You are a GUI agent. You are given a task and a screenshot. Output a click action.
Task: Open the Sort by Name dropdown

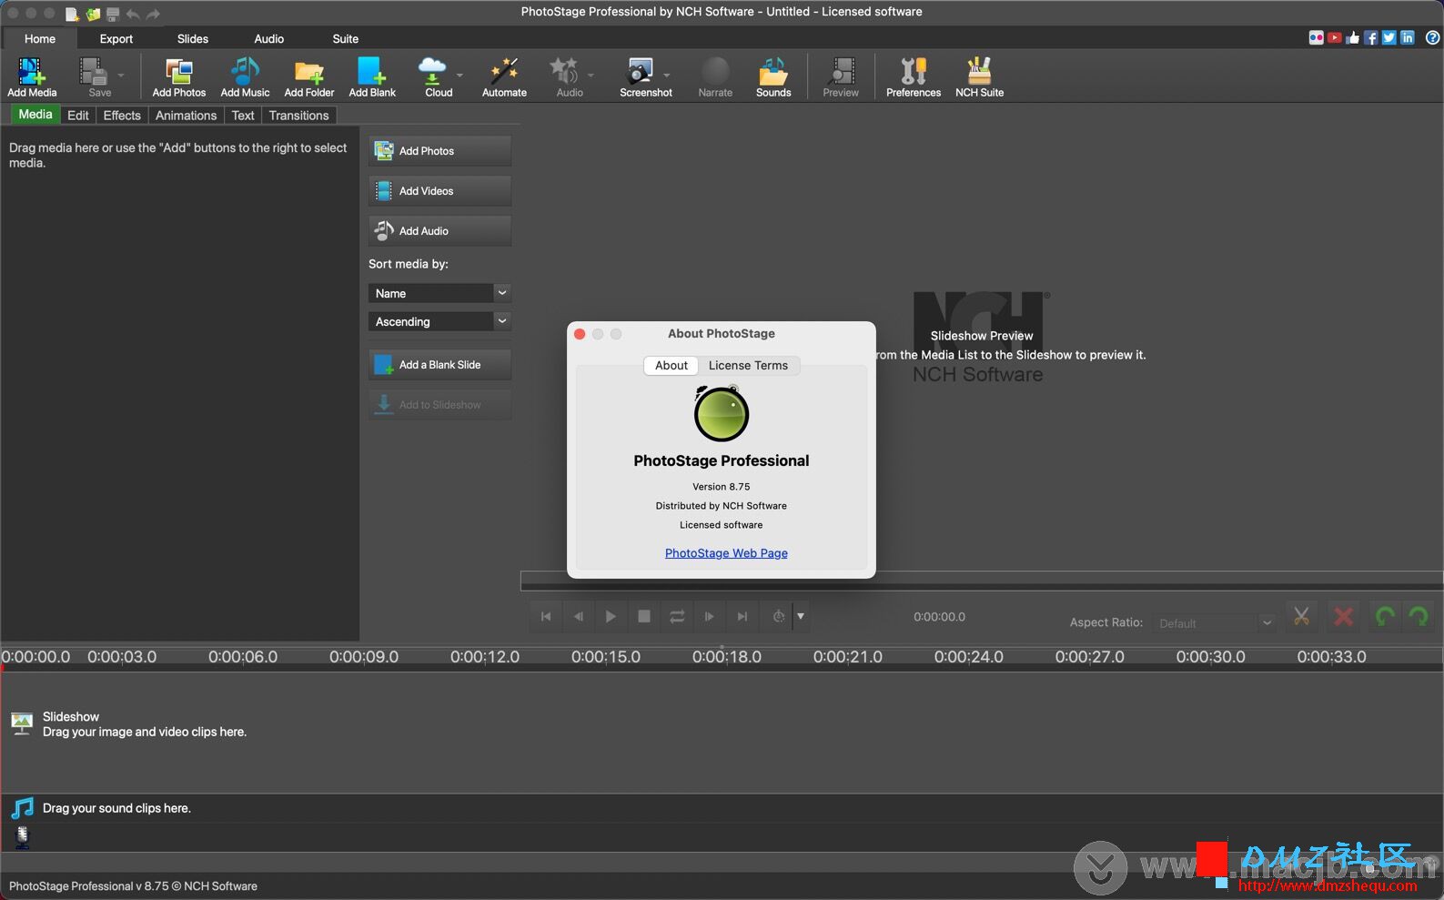(x=439, y=293)
